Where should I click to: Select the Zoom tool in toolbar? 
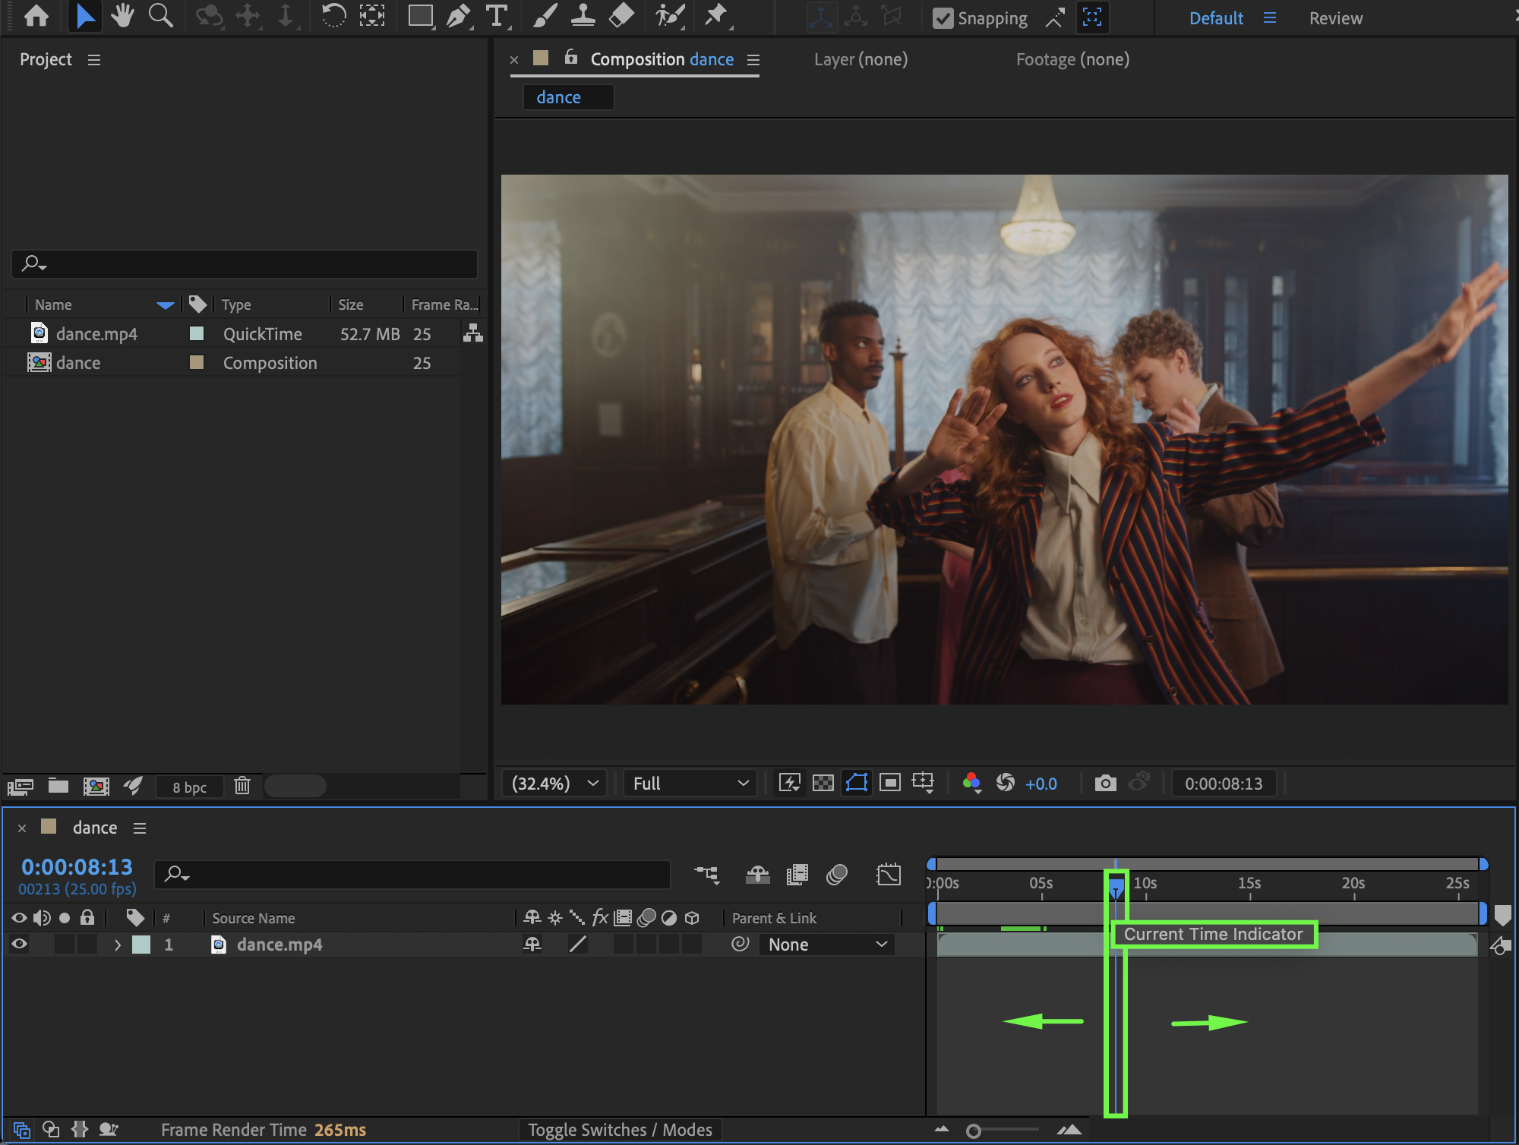pos(160,16)
